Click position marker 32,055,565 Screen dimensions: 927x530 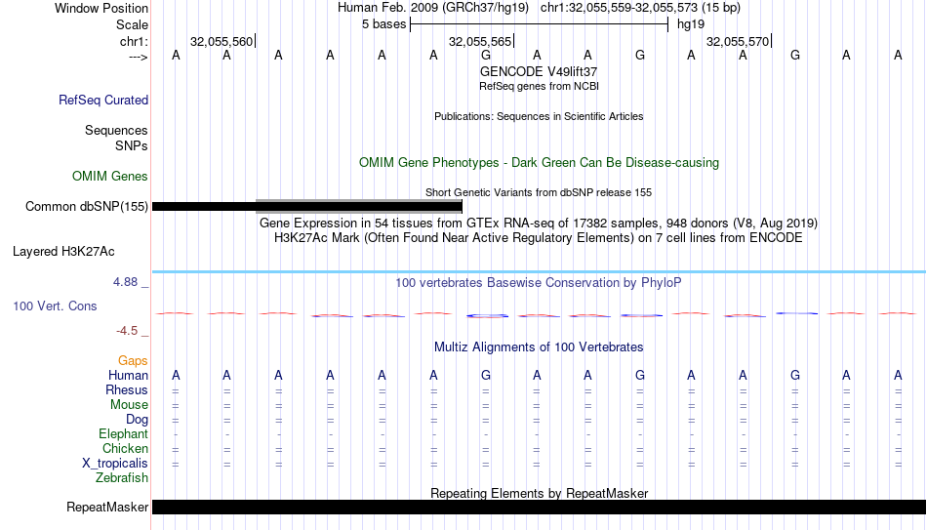[480, 41]
